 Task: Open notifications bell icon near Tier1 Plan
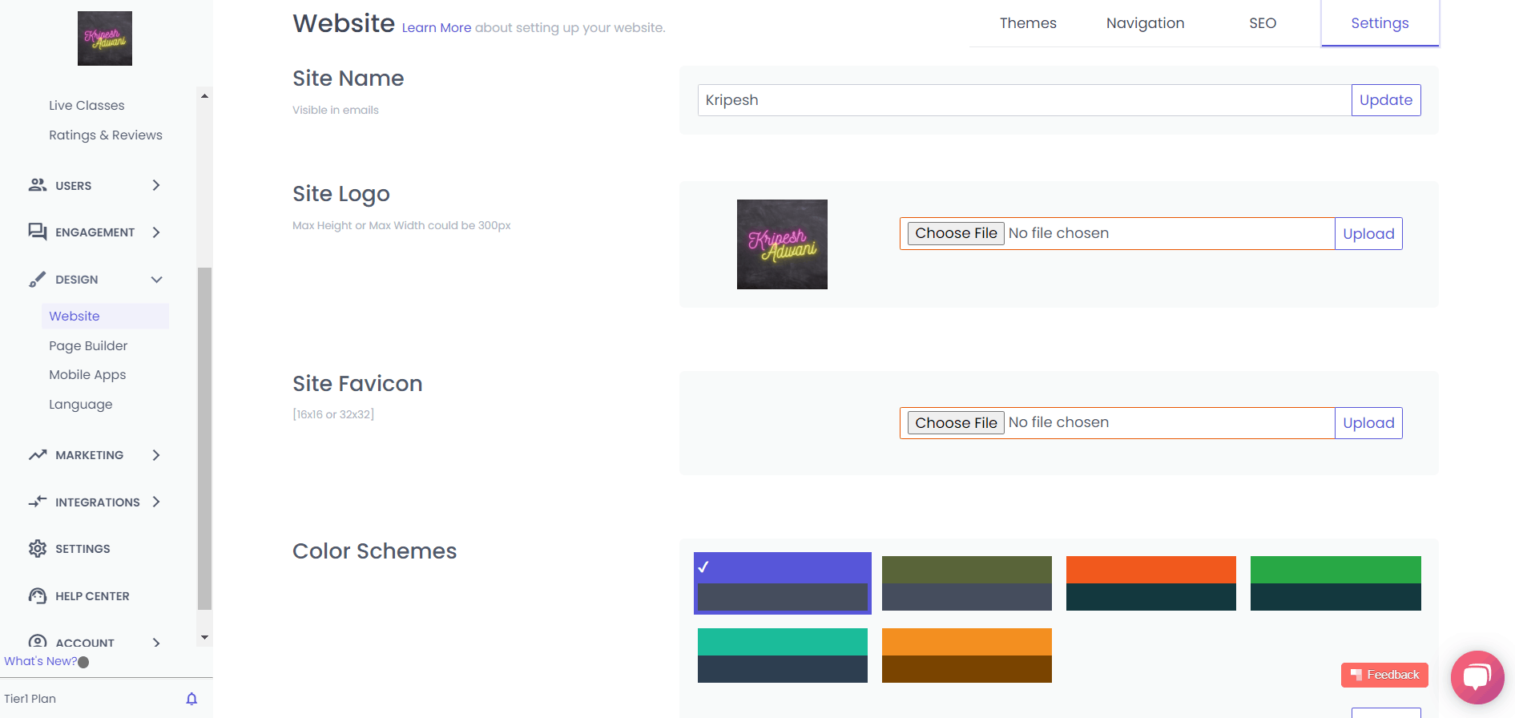click(x=191, y=699)
